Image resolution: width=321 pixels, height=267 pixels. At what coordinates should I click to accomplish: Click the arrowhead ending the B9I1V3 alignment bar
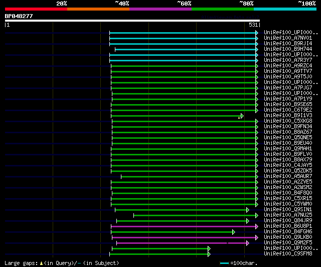pos(242,116)
